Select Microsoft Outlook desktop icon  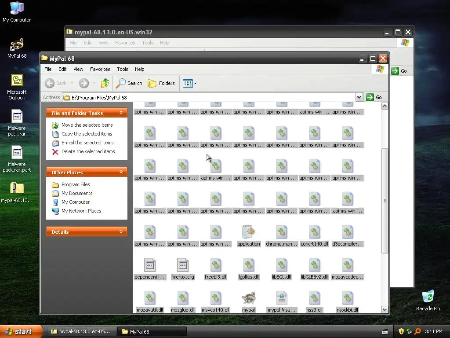17,87
